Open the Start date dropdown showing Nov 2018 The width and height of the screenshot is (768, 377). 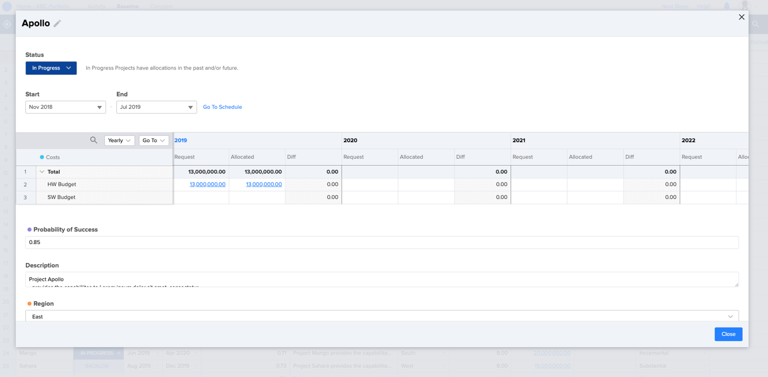coord(66,107)
